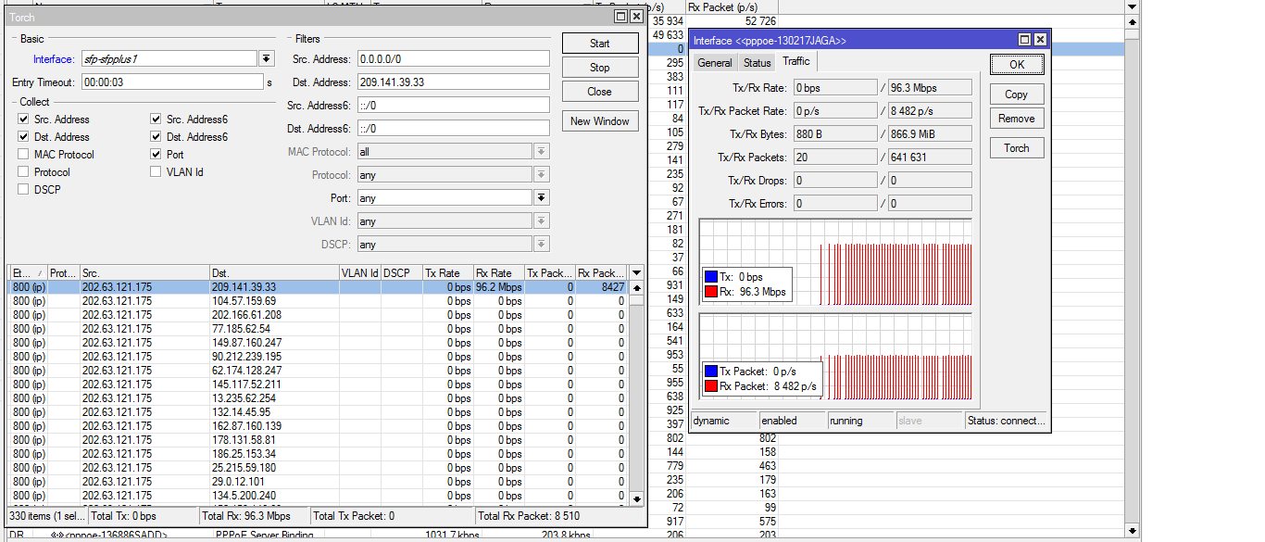
Task: Select row with destination 186.25.153.34
Action: point(319,454)
